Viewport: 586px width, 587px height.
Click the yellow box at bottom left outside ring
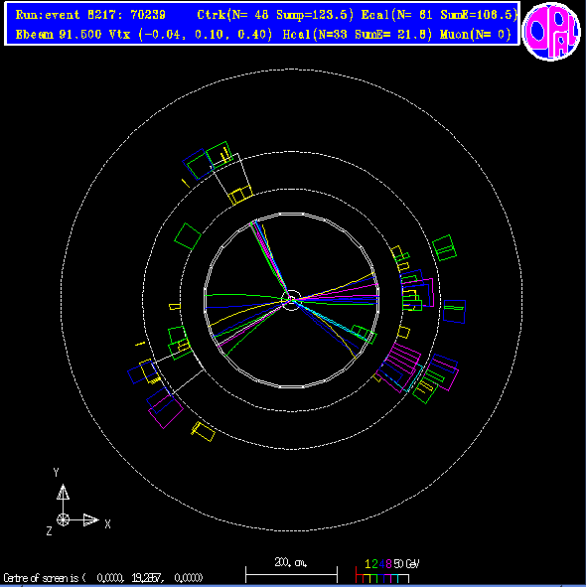203,431
